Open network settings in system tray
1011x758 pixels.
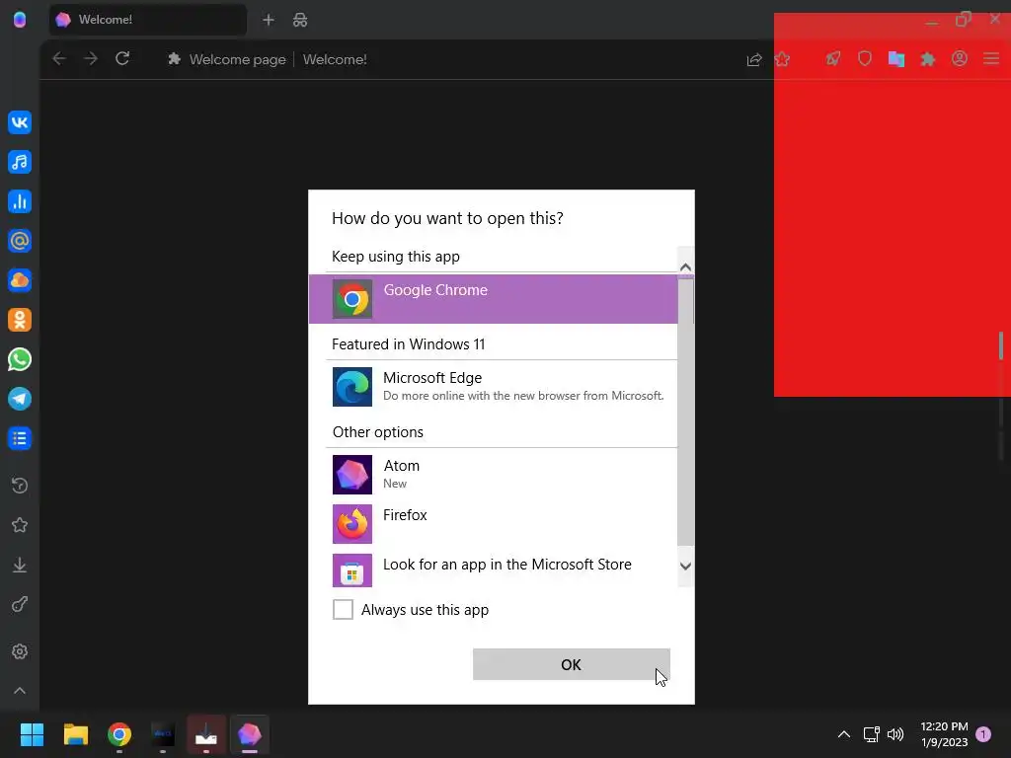(871, 734)
